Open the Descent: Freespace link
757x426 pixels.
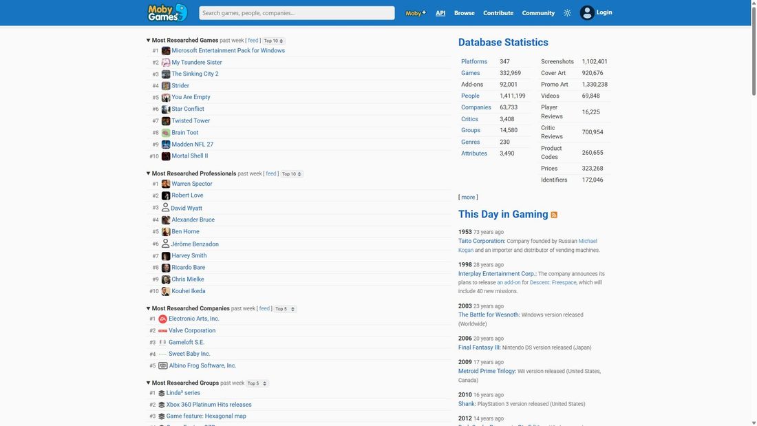tap(553, 283)
